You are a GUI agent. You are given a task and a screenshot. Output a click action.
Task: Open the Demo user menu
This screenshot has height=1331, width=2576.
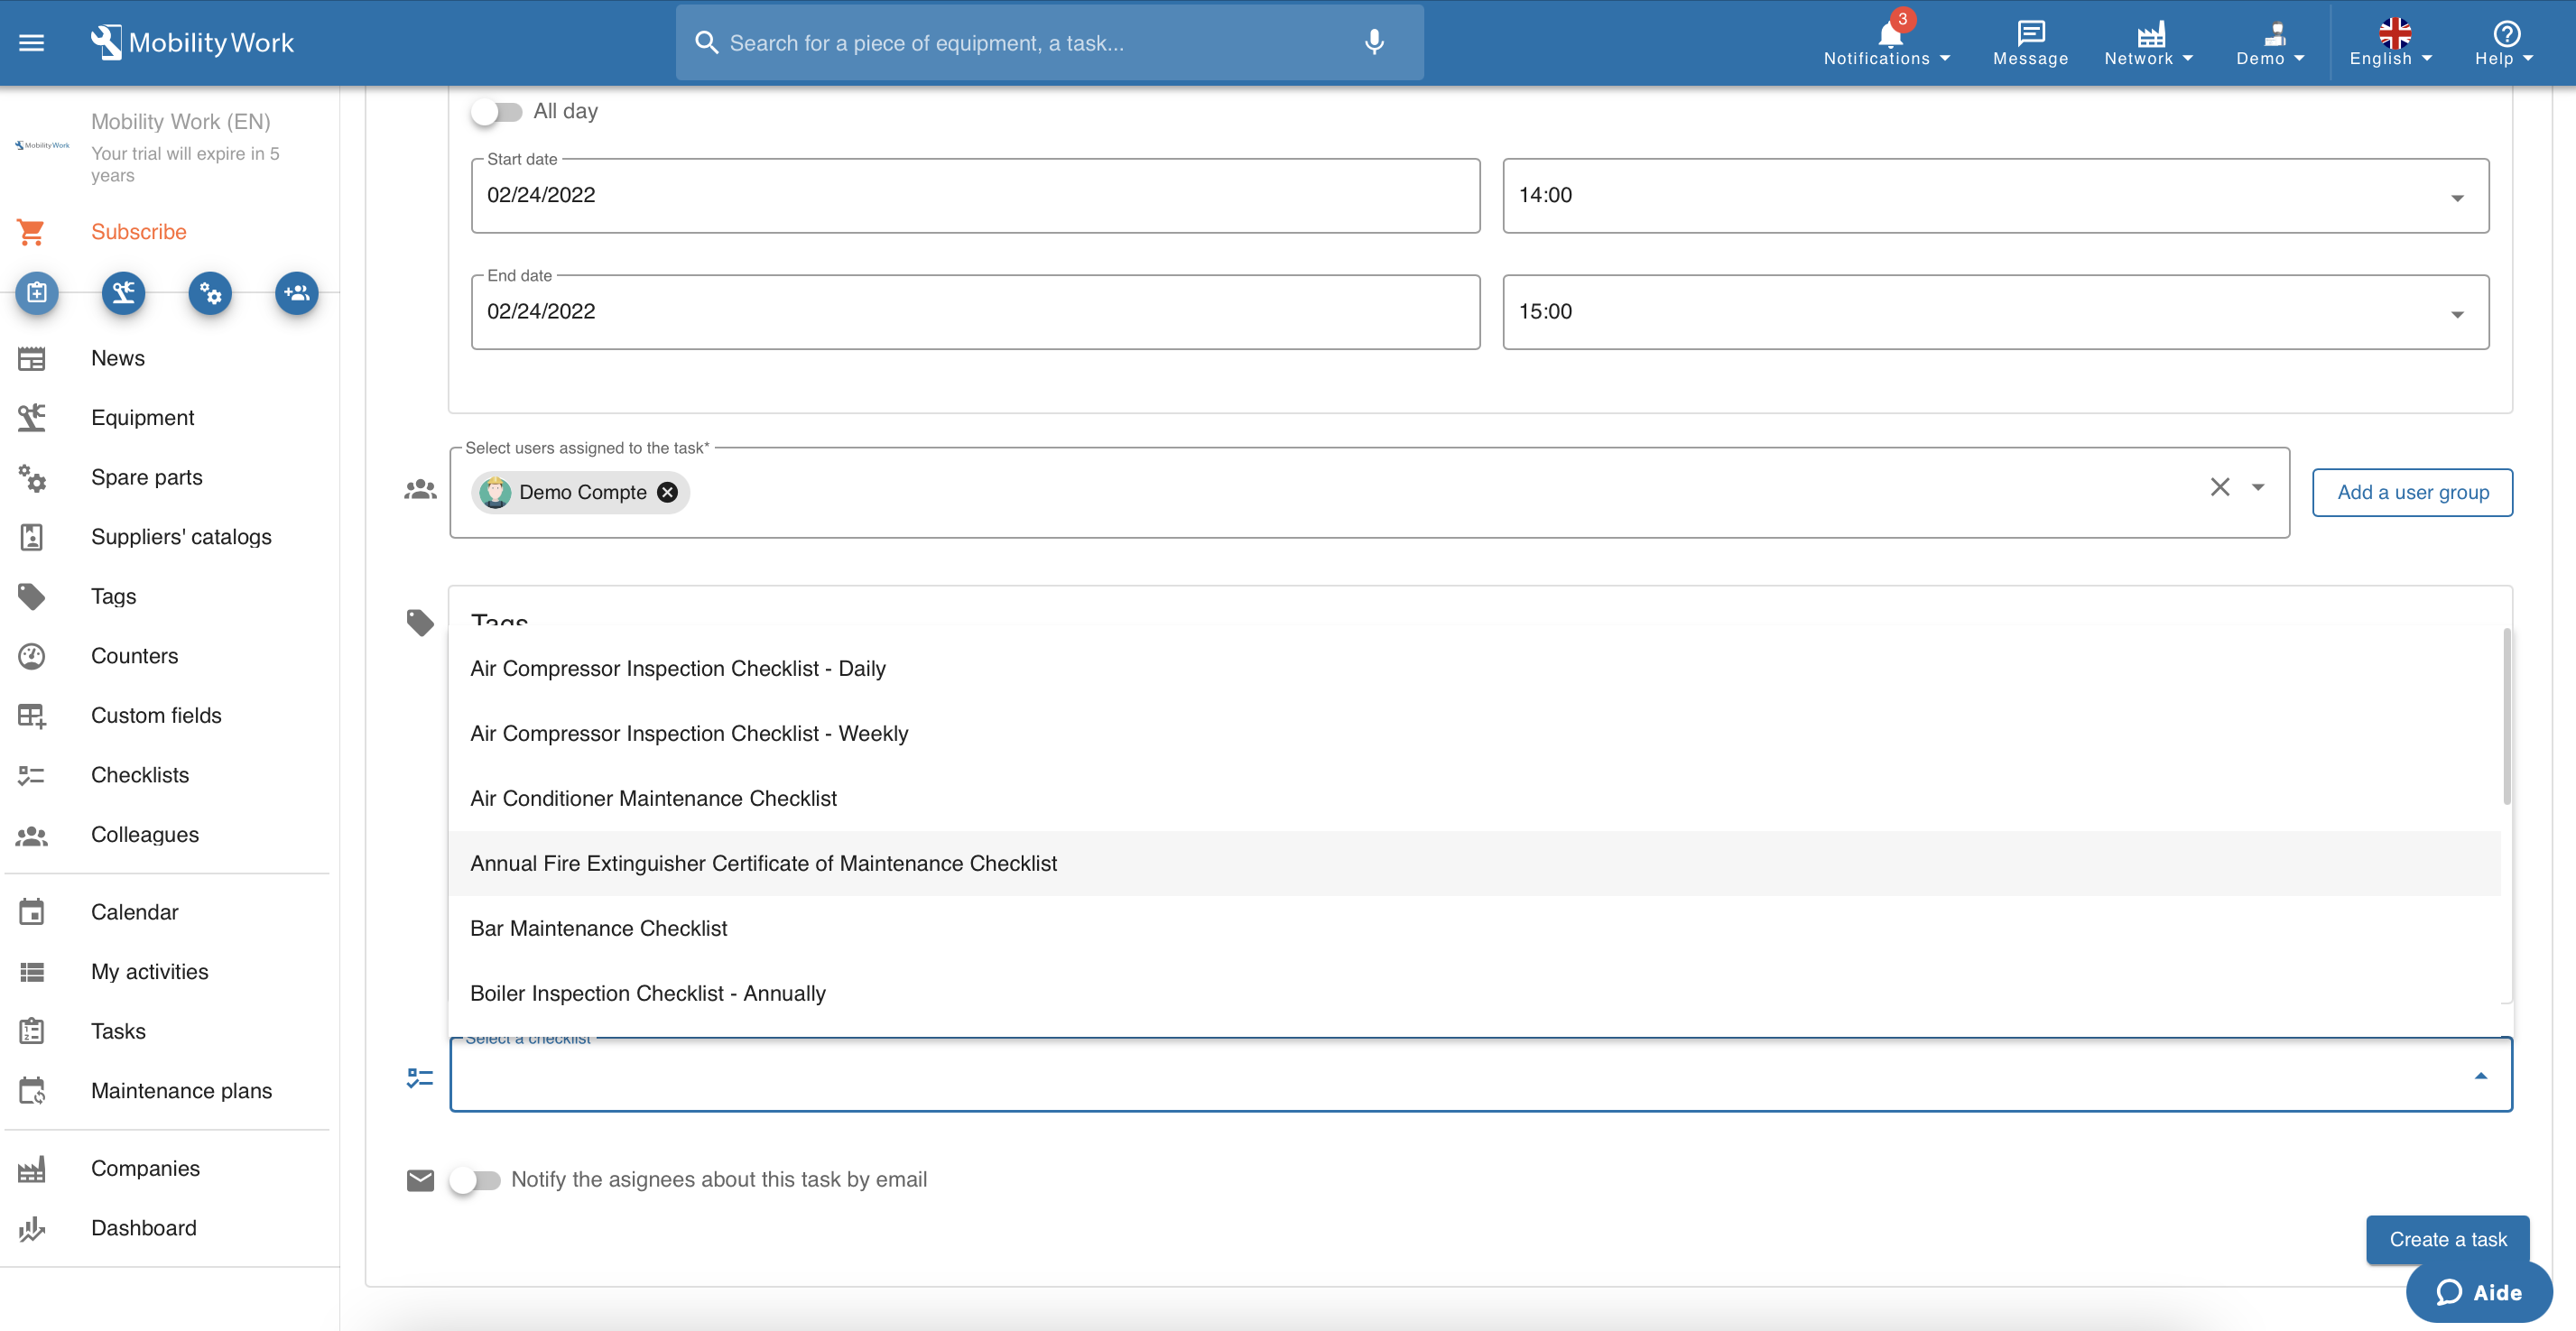2270,43
